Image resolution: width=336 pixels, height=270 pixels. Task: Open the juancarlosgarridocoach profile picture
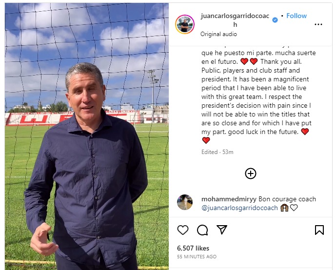(185, 24)
